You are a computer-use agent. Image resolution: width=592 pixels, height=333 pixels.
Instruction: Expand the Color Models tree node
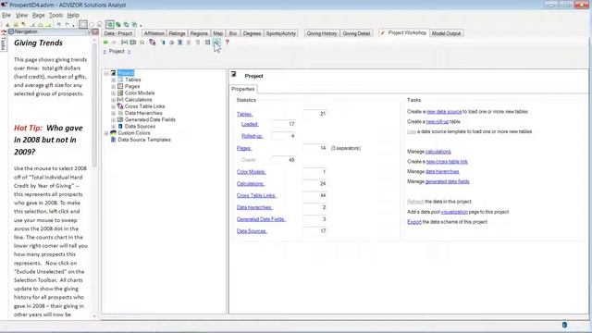113,93
